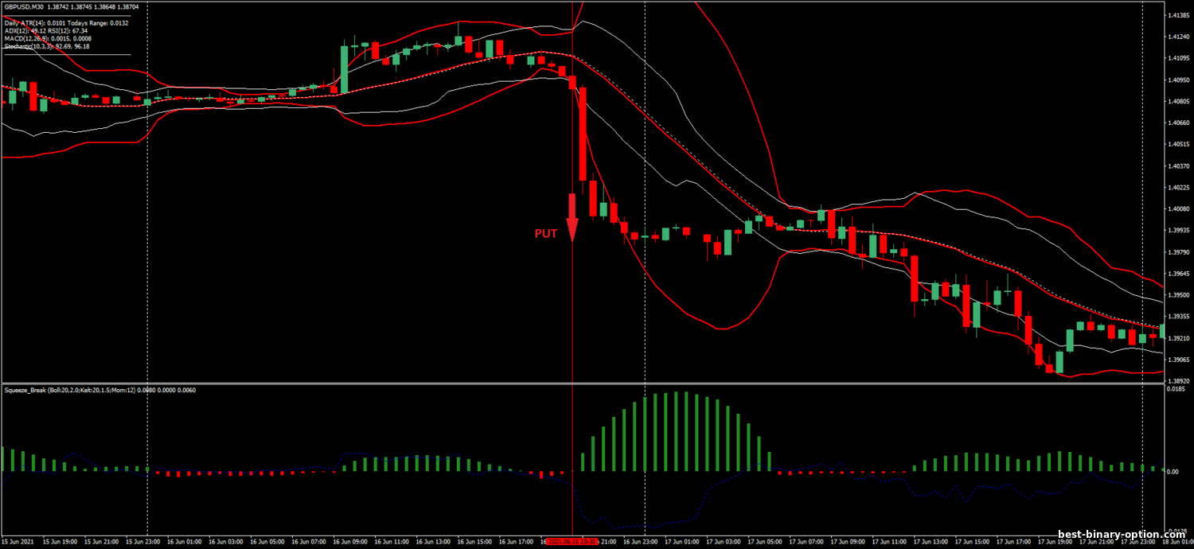Click the 16 Jun 03:00 time label
The width and height of the screenshot is (1194, 549).
[224, 542]
